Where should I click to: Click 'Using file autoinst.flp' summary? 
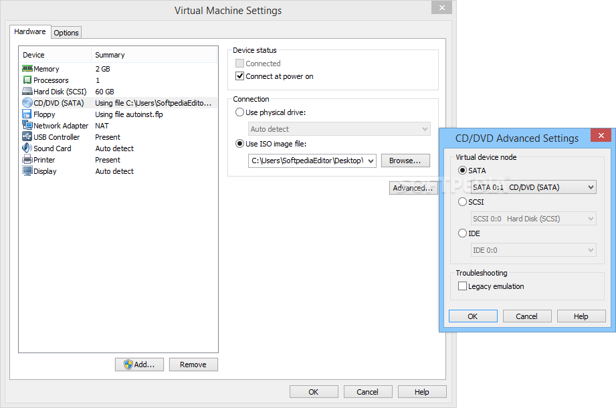129,114
